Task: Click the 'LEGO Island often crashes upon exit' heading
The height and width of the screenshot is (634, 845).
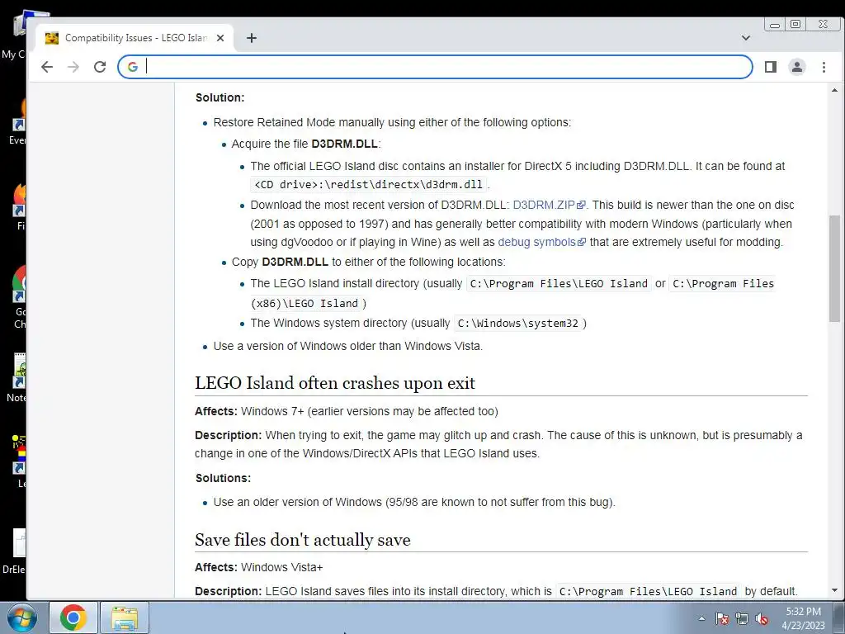Action: coord(335,383)
